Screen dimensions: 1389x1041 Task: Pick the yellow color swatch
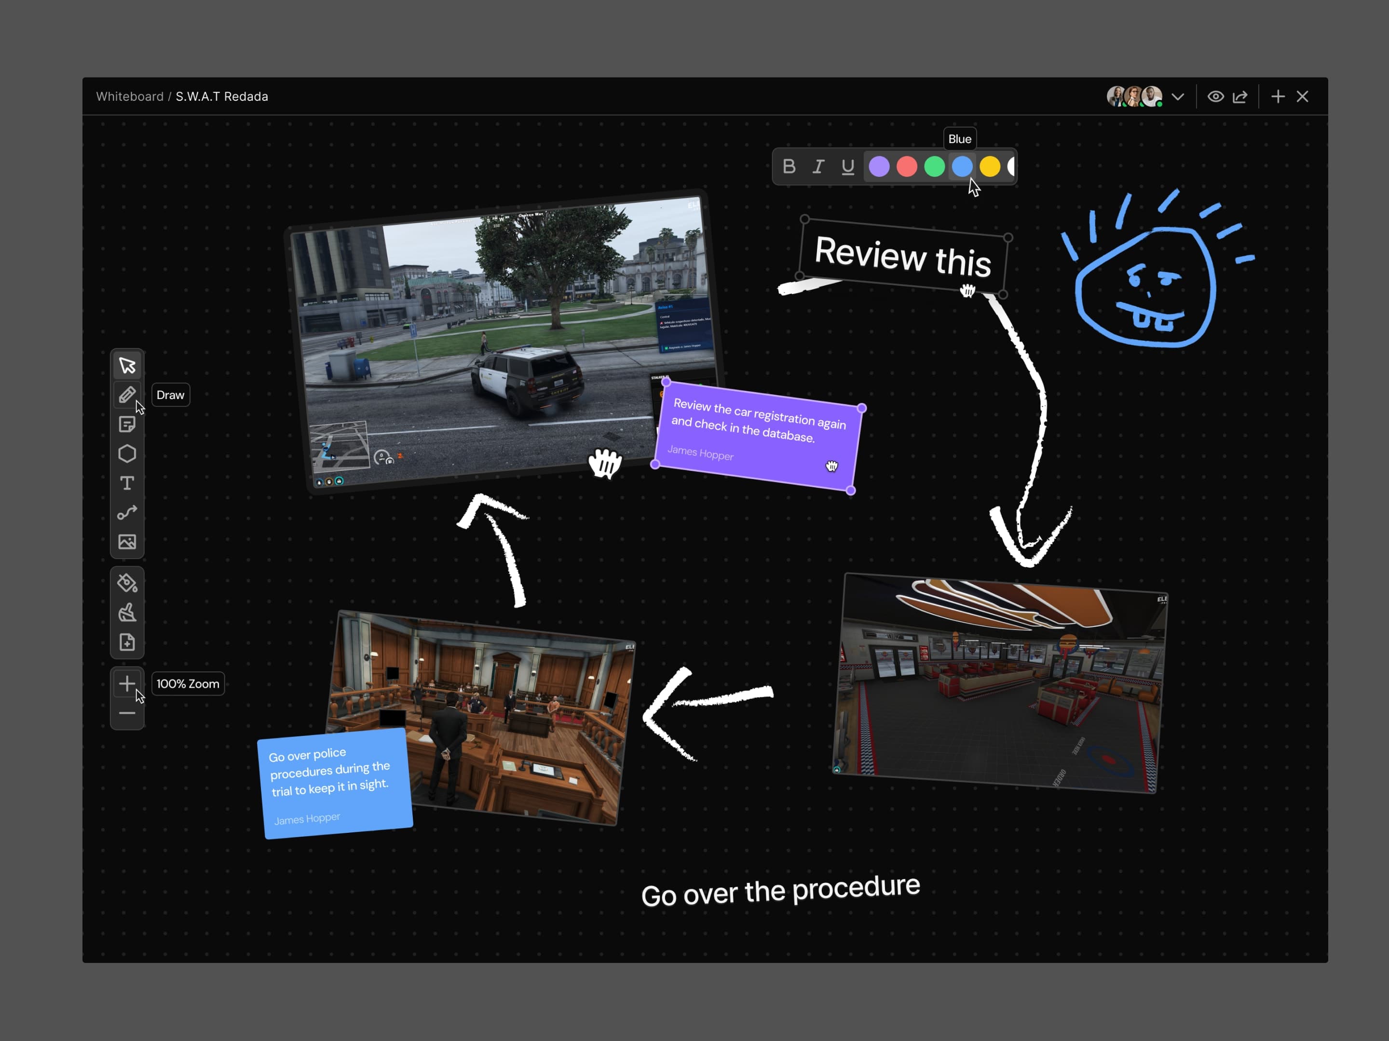[x=990, y=166]
